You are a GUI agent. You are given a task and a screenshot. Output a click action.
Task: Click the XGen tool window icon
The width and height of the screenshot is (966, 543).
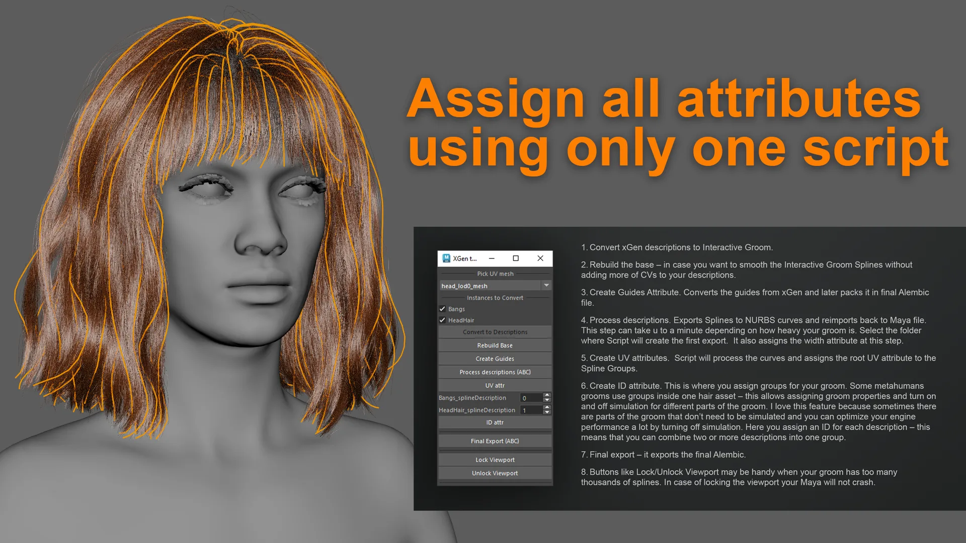tap(445, 258)
